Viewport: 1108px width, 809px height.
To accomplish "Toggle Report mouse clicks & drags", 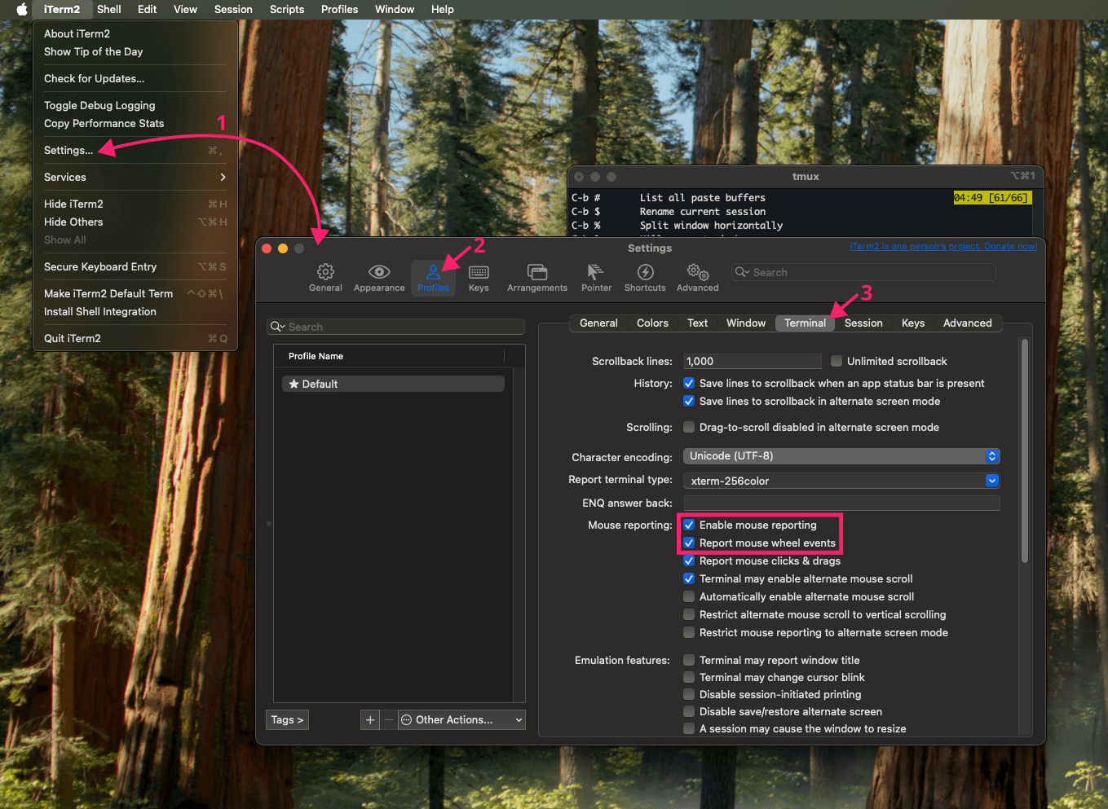I will point(689,561).
